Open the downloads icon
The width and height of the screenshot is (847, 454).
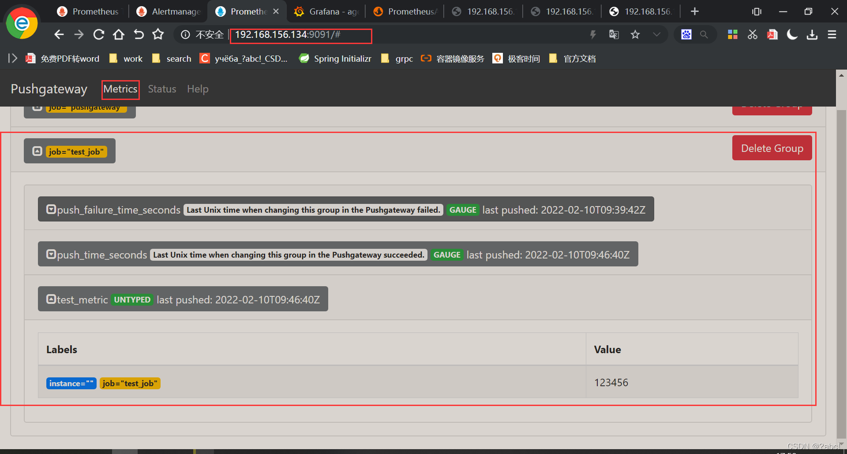[x=812, y=34]
